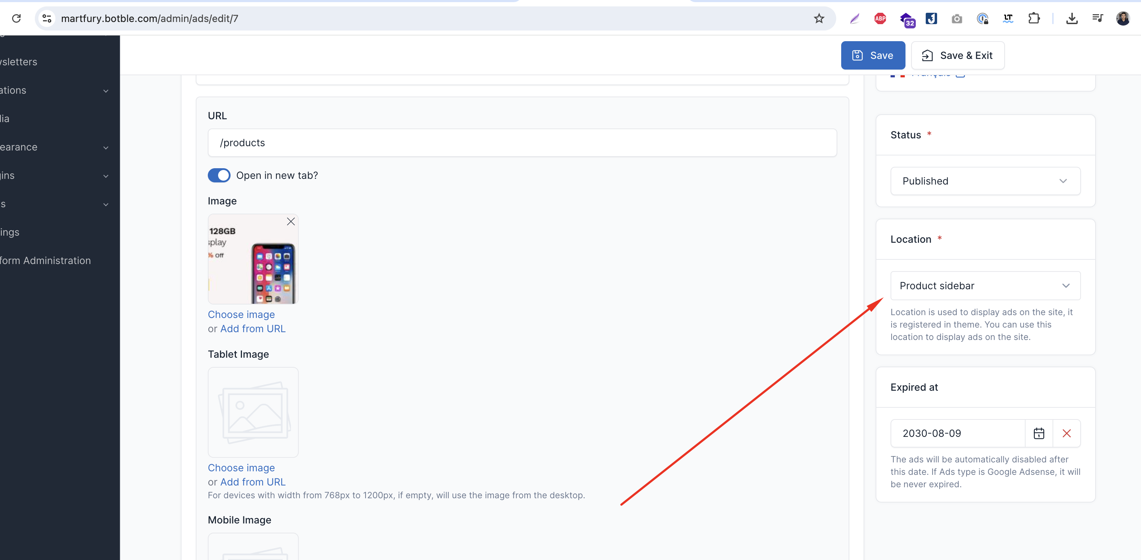The height and width of the screenshot is (560, 1141).
Task: Open the LanguageTool LT extension icon
Action: point(1008,18)
